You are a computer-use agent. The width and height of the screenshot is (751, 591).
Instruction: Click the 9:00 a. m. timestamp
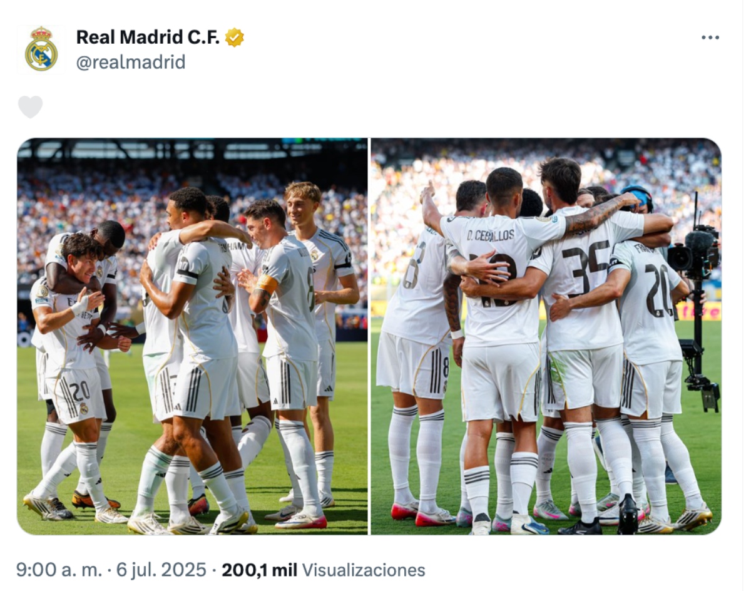coord(59,570)
